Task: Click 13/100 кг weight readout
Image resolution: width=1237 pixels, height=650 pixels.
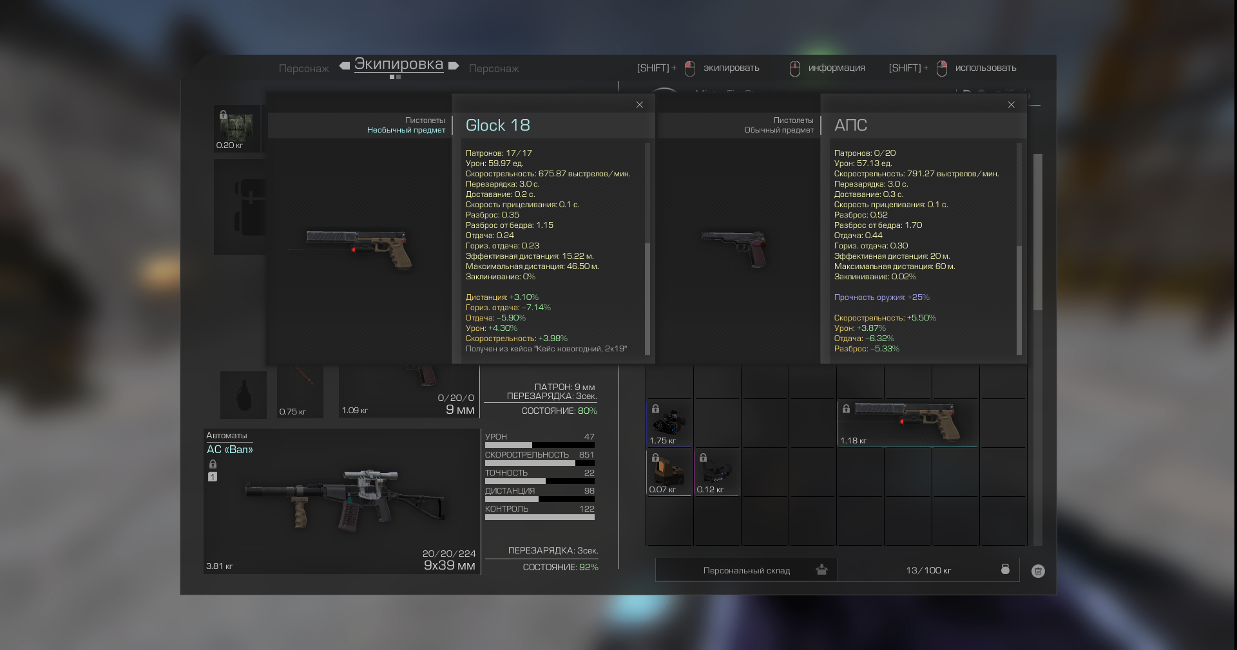Action: click(928, 570)
